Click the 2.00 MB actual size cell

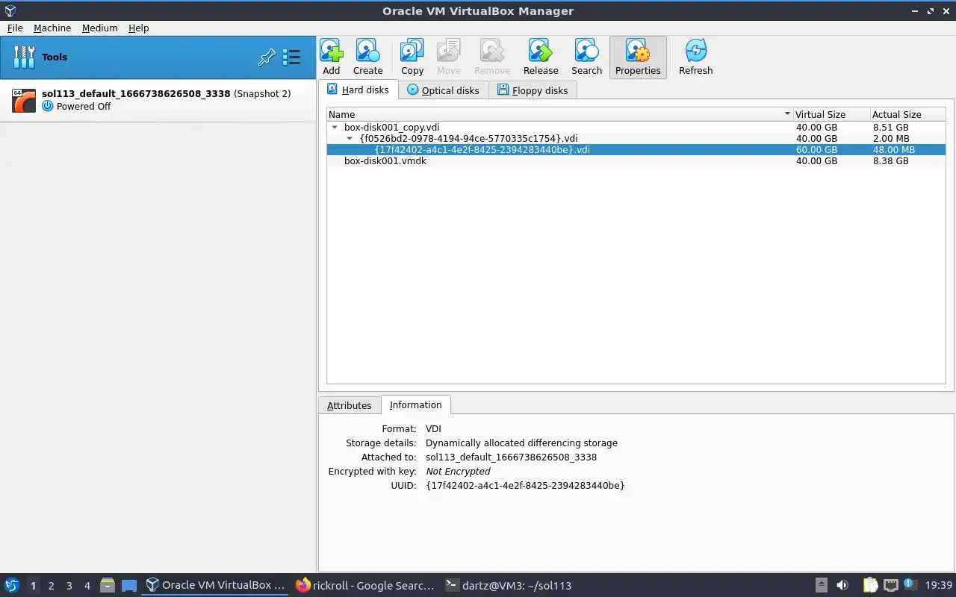click(x=891, y=138)
